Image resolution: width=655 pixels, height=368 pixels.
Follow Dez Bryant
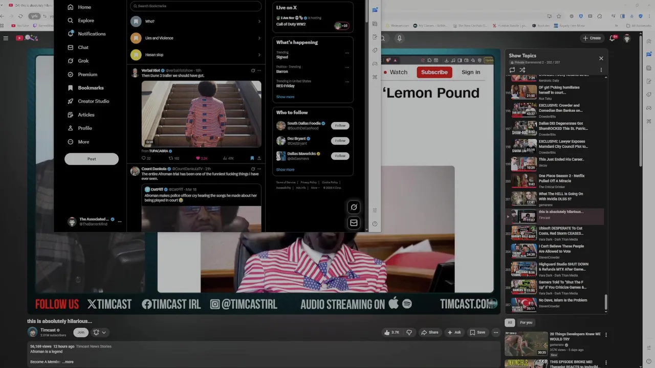pos(340,141)
